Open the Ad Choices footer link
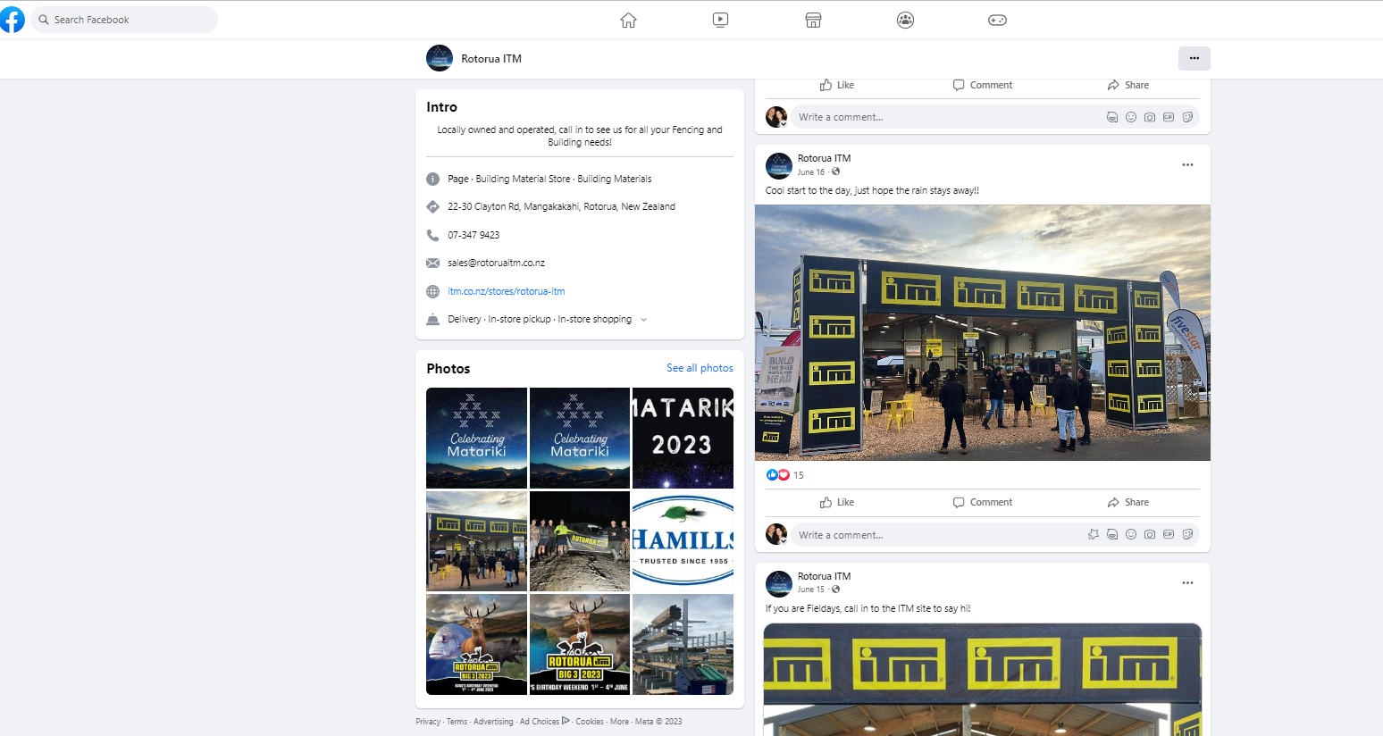 click(544, 722)
